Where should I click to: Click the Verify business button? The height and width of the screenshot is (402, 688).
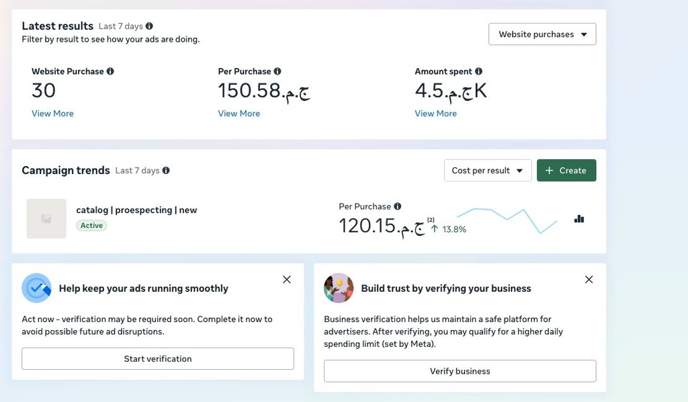pyautogui.click(x=460, y=371)
